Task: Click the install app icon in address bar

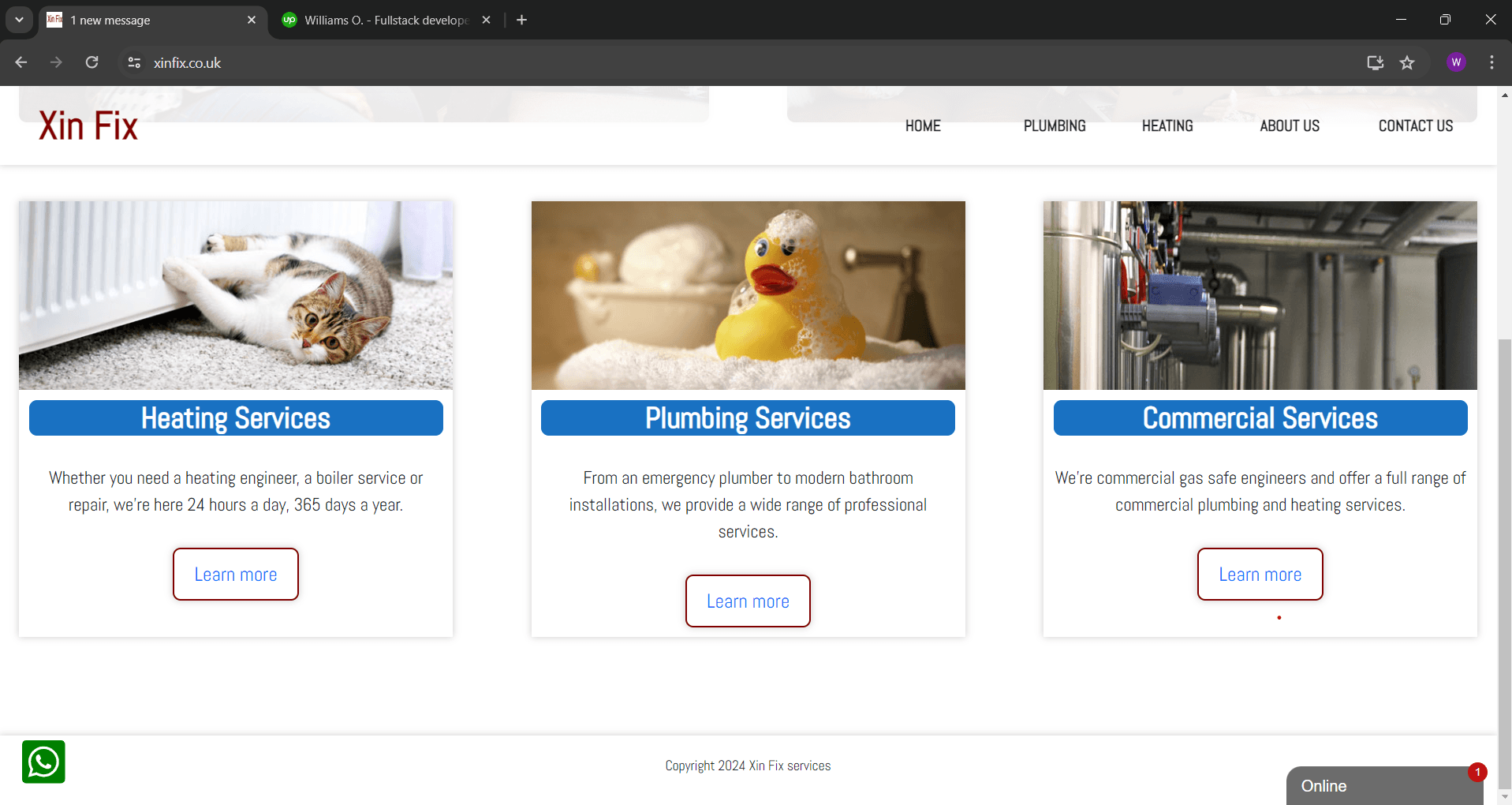Action: [1375, 62]
